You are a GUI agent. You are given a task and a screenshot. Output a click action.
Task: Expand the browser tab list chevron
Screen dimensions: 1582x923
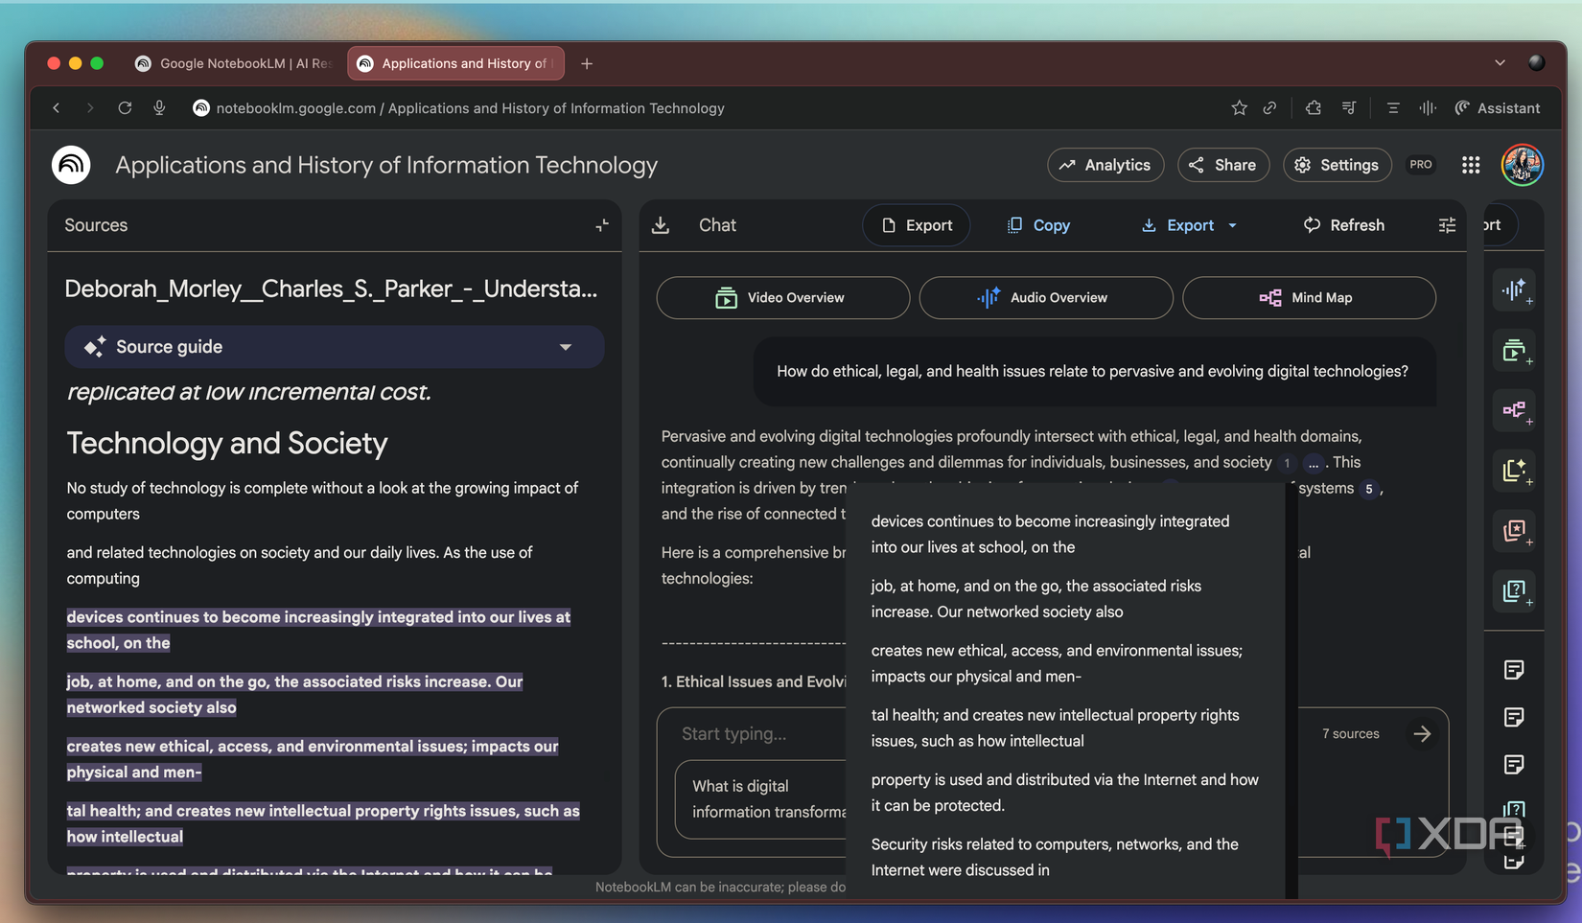point(1500,63)
